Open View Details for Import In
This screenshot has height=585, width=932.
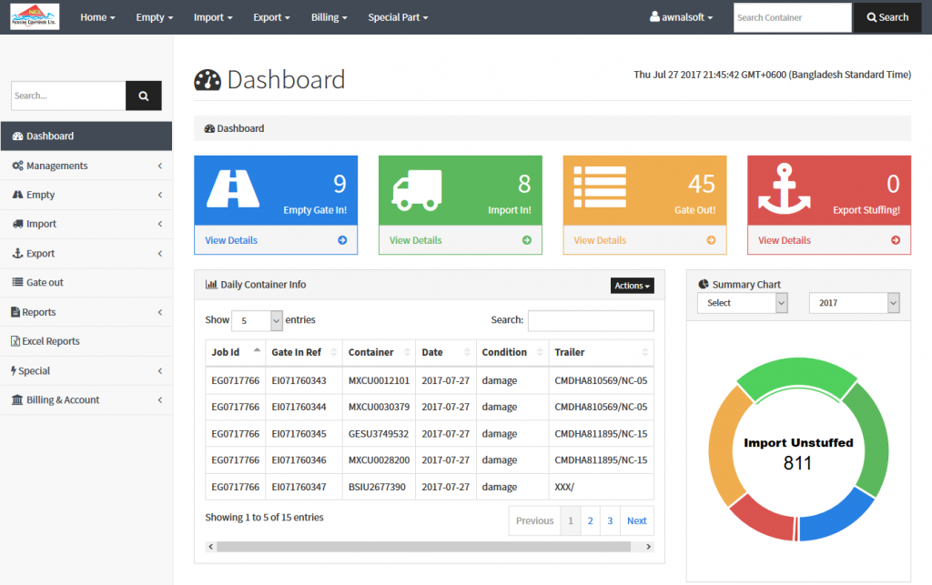click(415, 240)
